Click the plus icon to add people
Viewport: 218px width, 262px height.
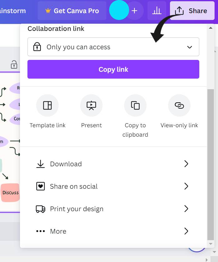point(134,11)
